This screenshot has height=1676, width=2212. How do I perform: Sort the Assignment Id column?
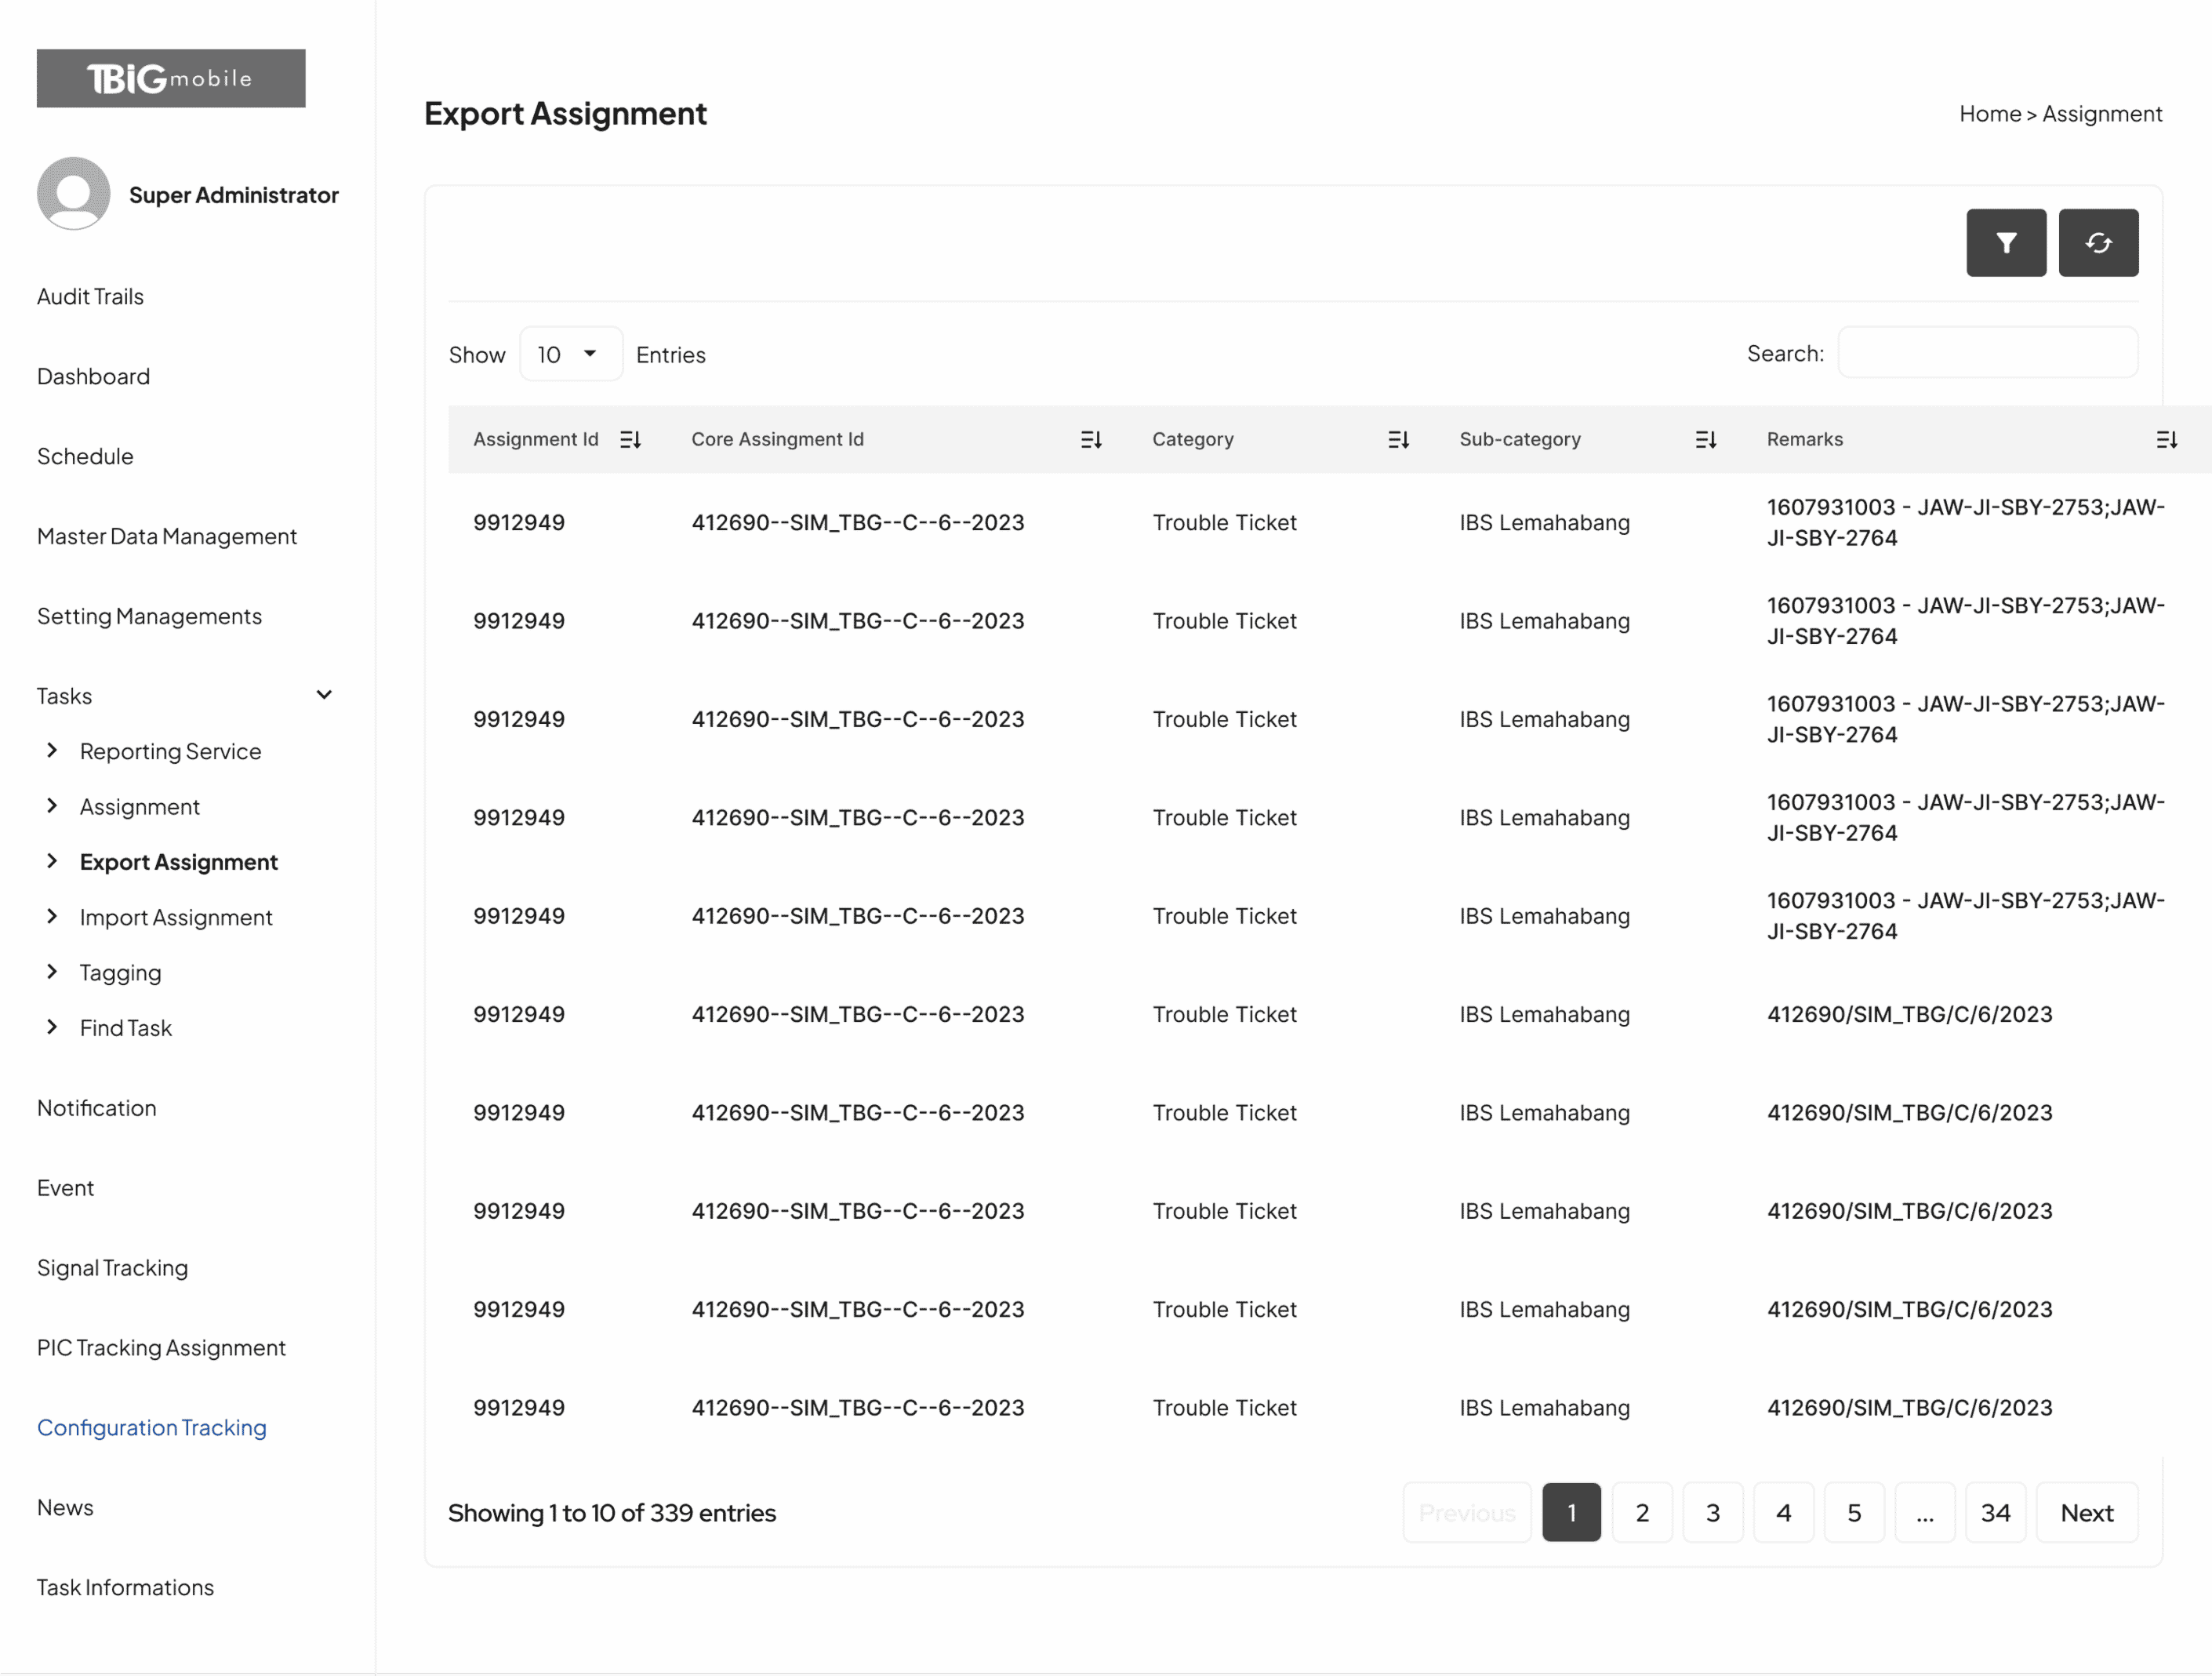pos(630,439)
